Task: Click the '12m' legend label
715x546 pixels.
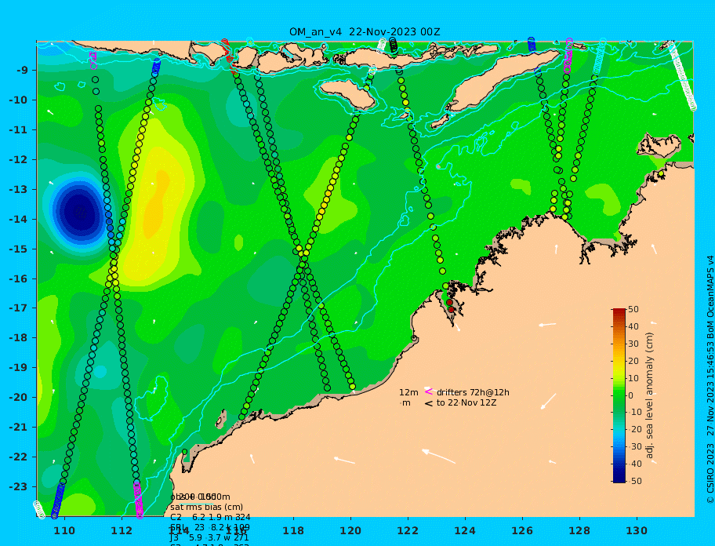Action: click(408, 392)
